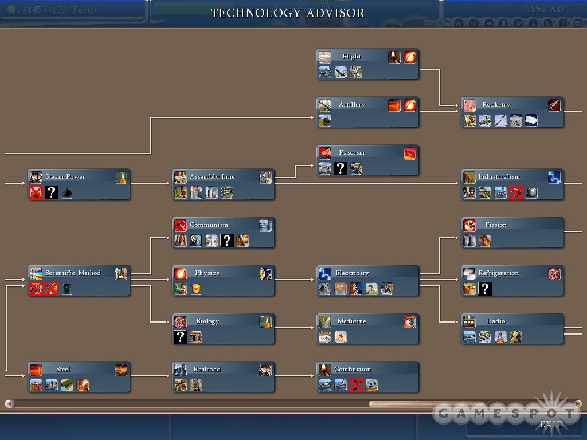Click the Combustion flame icon
This screenshot has width=587, height=440.
tap(325, 370)
